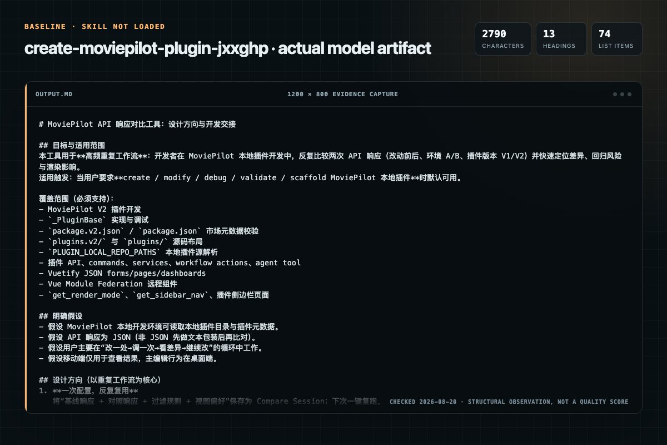
Task: Click the 'package.v2.json / package.json' list item
Action: (x=148, y=230)
